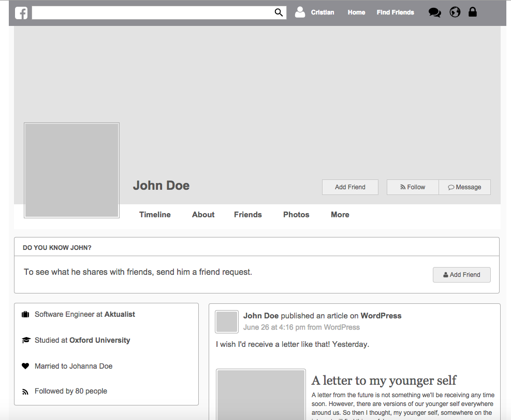Switch to the Timeline tab
The width and height of the screenshot is (511, 420).
(155, 215)
